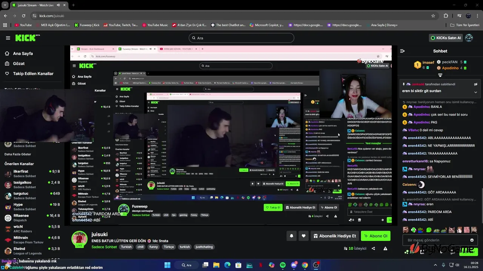Screen dimensions: 483x271
Task: Click 'Abonelik Hediye Et' button
Action: point(335,236)
